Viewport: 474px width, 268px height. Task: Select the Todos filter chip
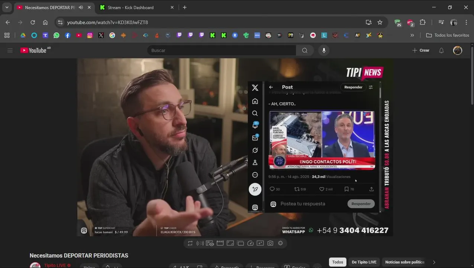point(338,262)
